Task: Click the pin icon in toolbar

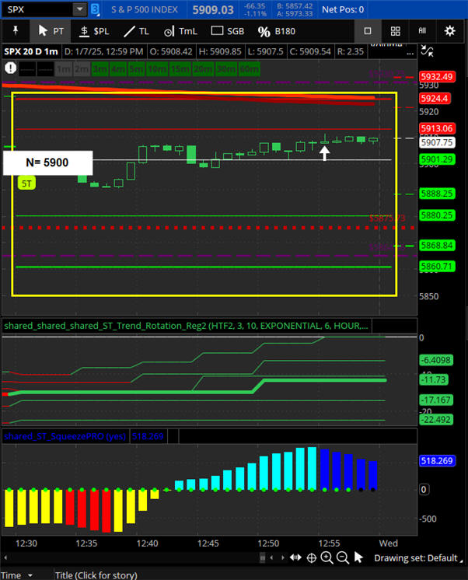Action: pyautogui.click(x=16, y=30)
